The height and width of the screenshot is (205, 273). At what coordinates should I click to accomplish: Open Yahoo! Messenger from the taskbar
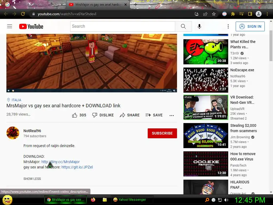pyautogui.click(x=132, y=200)
